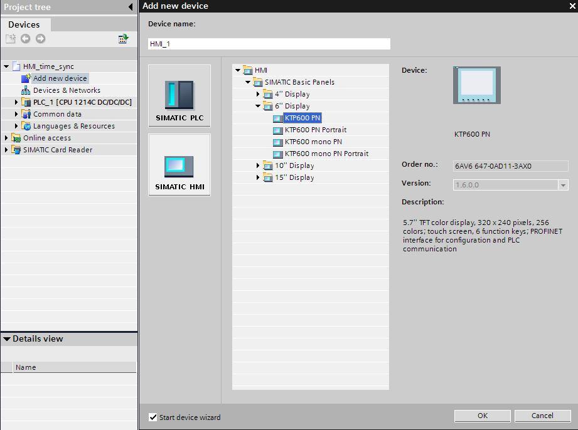Click the Order no. field
The width and height of the screenshot is (578, 430).
[510, 166]
